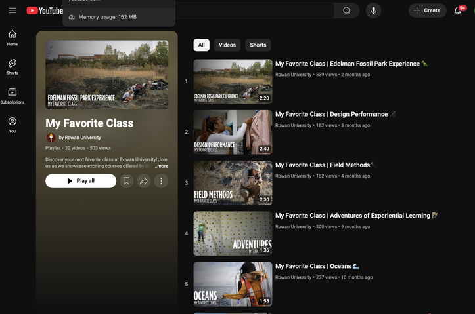Open the Oceans video thumbnail
The width and height of the screenshot is (475, 314).
tap(233, 284)
